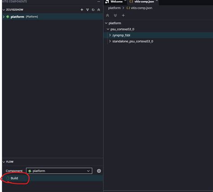Click the filter icon in components panel
Viewport: 213px width, 192px height.
88,10
